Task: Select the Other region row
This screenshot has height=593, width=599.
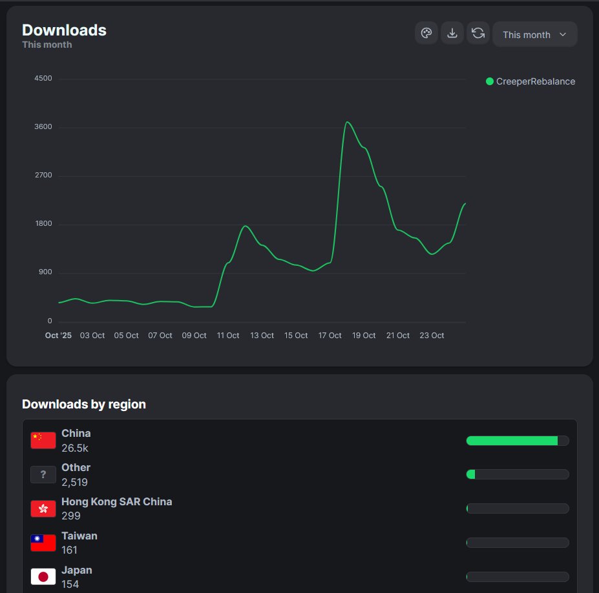Action: (258, 474)
